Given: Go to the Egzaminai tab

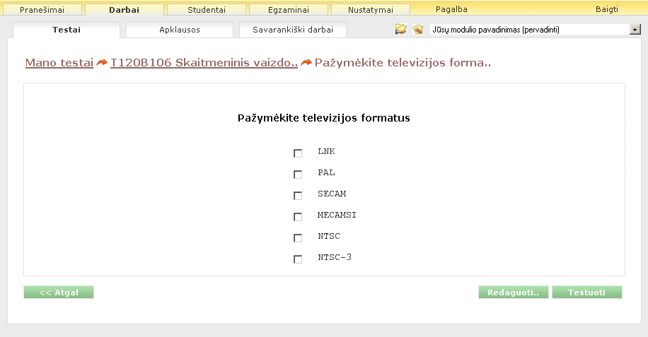Looking at the screenshot, I should 289,9.
